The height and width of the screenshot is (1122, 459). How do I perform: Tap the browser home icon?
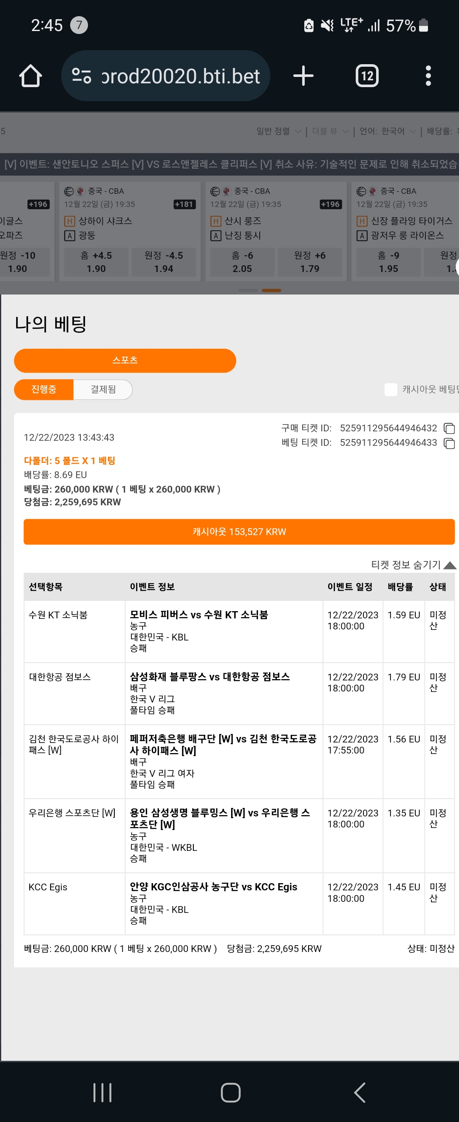[x=31, y=76]
